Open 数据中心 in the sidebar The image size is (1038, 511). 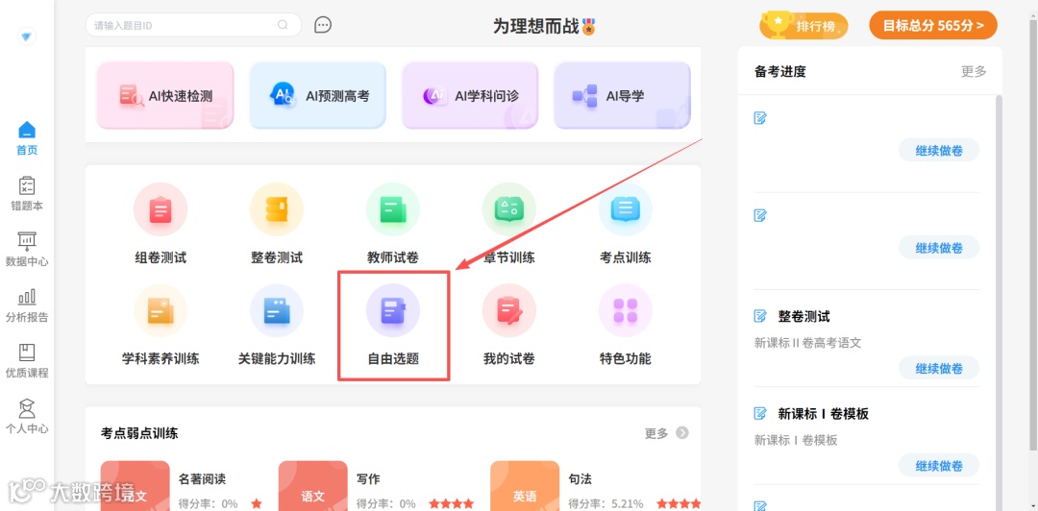click(x=27, y=250)
